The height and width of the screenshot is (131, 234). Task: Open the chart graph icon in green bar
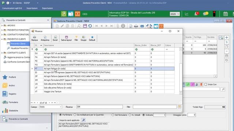(x=187, y=14)
